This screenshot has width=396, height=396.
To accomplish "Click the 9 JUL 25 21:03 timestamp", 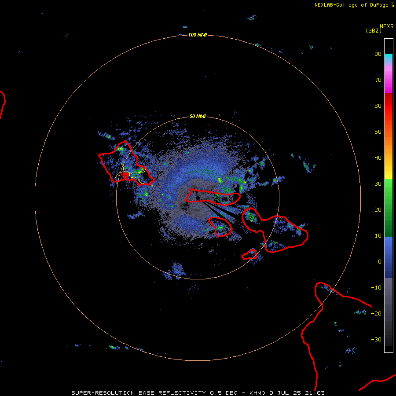I will (297, 393).
